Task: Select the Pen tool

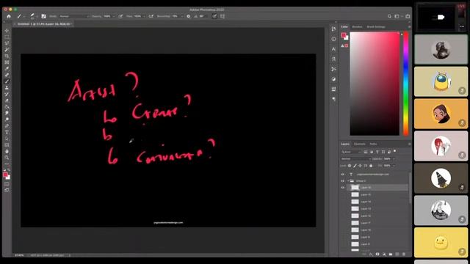Action: coord(7,125)
